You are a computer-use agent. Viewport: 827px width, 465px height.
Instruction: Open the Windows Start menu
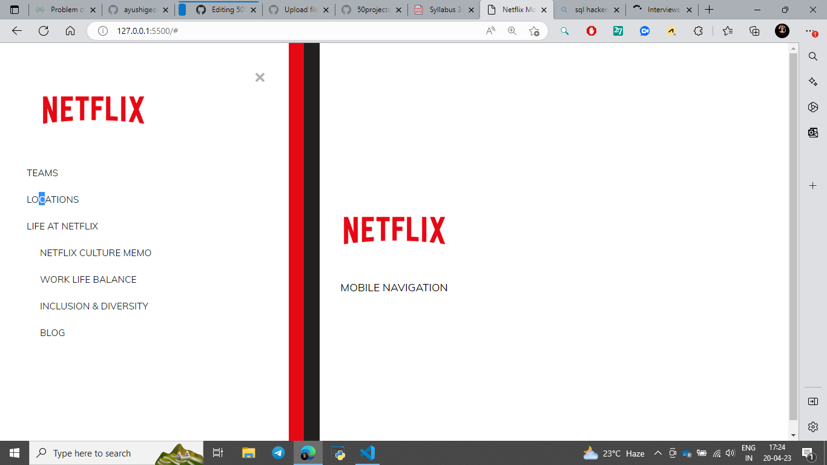point(15,453)
